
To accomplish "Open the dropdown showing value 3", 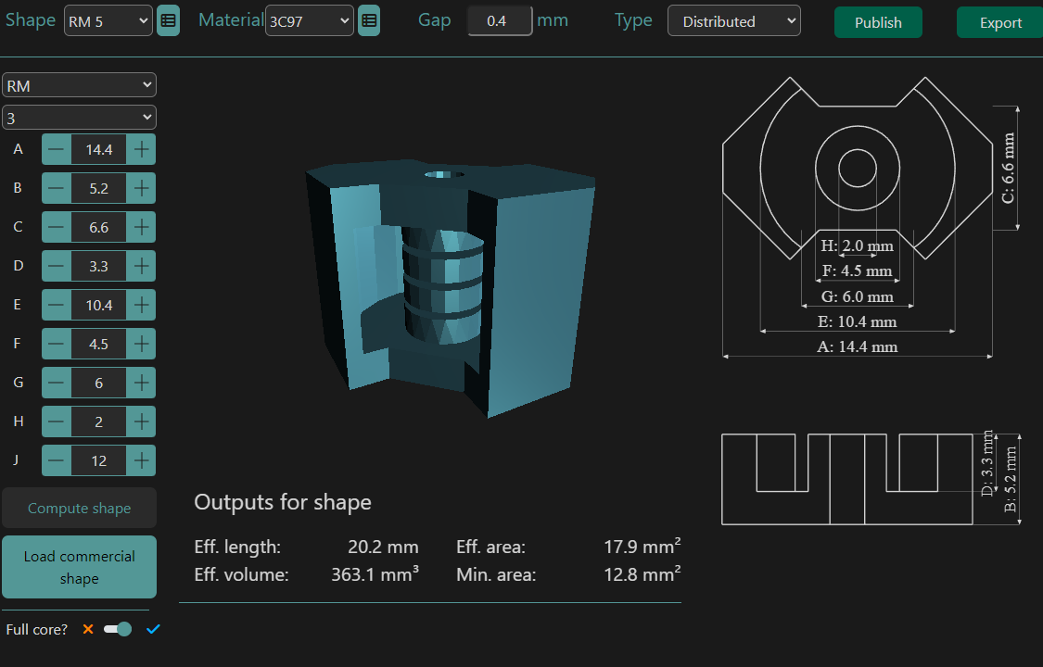I will 79,117.
